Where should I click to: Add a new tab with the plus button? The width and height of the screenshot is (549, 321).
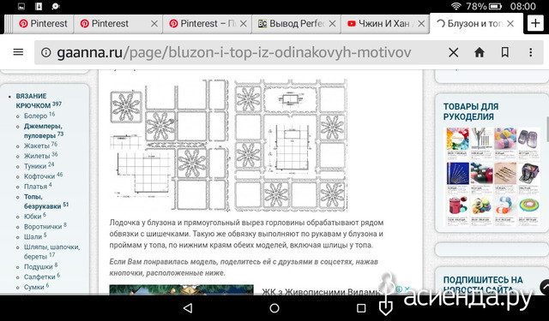(x=535, y=23)
